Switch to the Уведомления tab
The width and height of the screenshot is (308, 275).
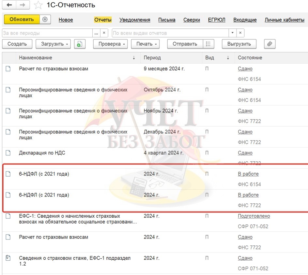coord(135,20)
